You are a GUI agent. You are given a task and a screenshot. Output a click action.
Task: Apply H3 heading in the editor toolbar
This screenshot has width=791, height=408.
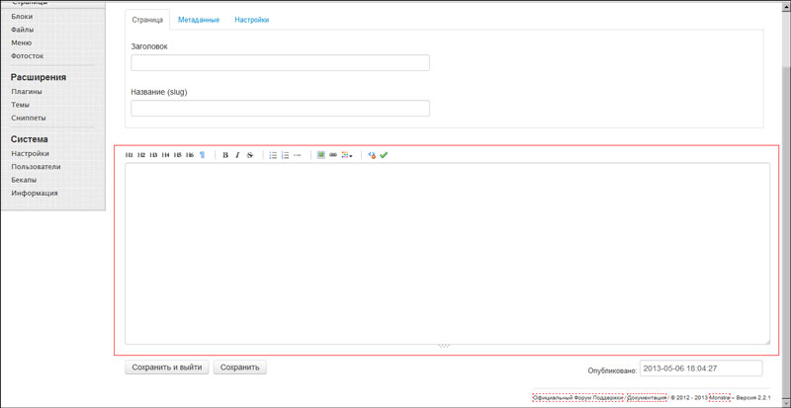coord(153,155)
